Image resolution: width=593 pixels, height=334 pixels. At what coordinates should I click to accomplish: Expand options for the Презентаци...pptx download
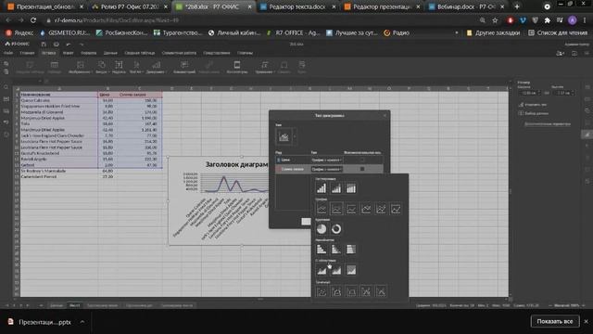82,322
